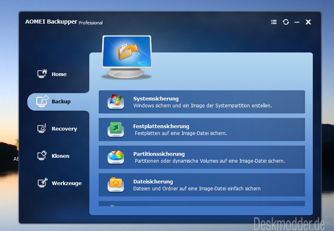Close the AOMEI Backupper window
The width and height of the screenshot is (334, 231).
(308, 22)
